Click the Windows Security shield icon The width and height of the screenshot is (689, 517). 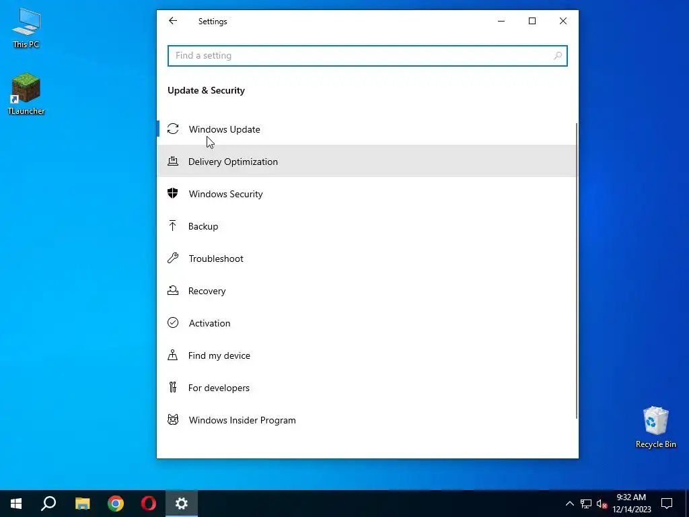click(173, 193)
